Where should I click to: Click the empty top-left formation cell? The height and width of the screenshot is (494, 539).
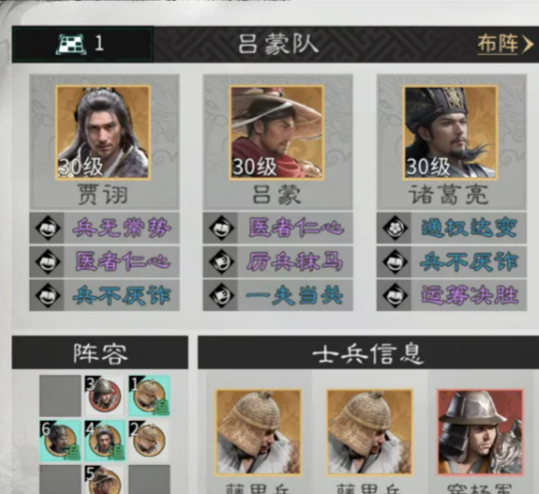pyautogui.click(x=60, y=395)
